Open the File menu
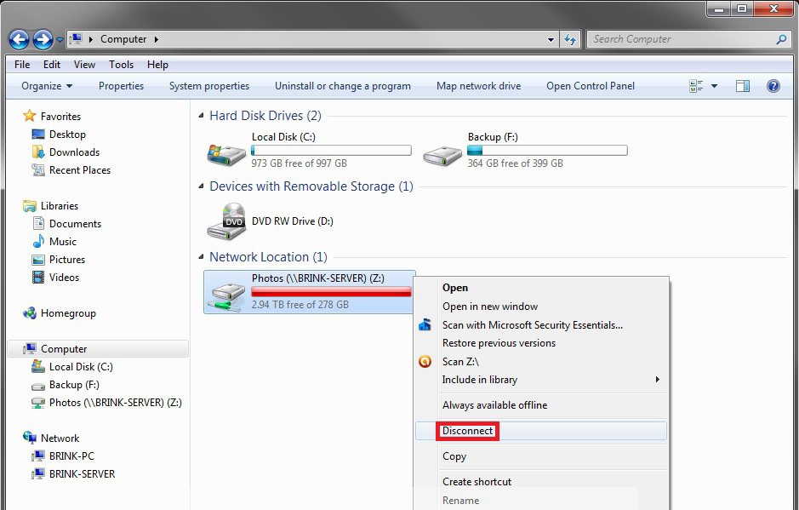799x510 pixels. [22, 65]
